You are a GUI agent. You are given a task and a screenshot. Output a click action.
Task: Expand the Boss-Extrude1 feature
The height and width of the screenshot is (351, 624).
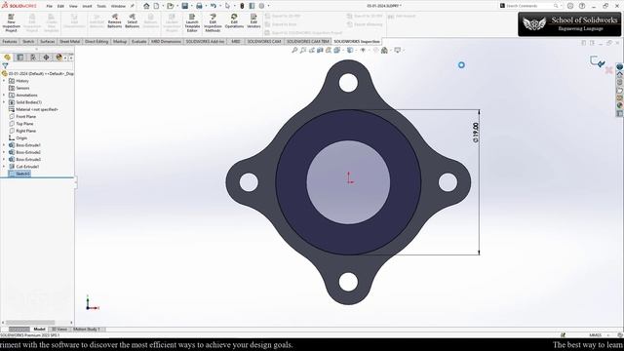(4, 145)
